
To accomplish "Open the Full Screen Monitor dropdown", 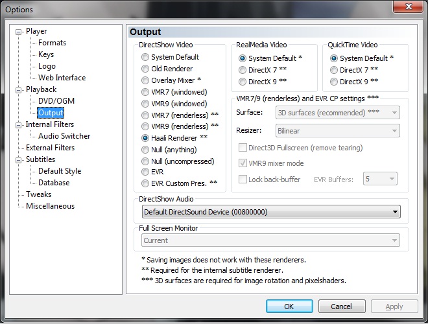I will coord(270,240).
